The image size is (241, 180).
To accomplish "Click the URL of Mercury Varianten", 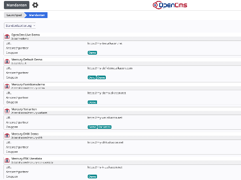I will coord(105,118).
